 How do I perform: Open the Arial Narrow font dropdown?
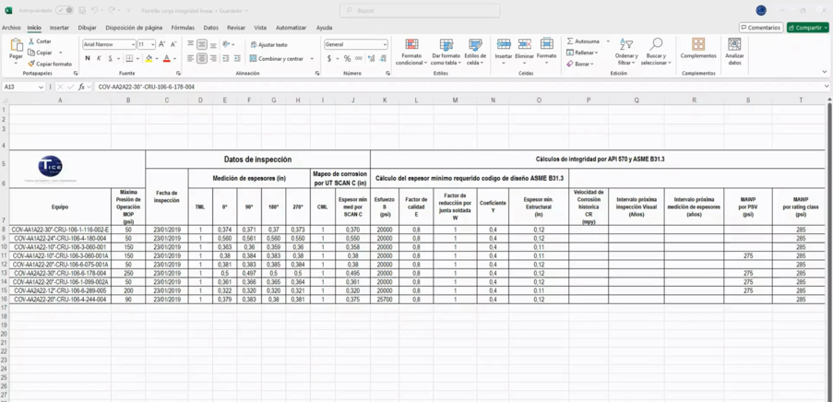tap(133, 44)
